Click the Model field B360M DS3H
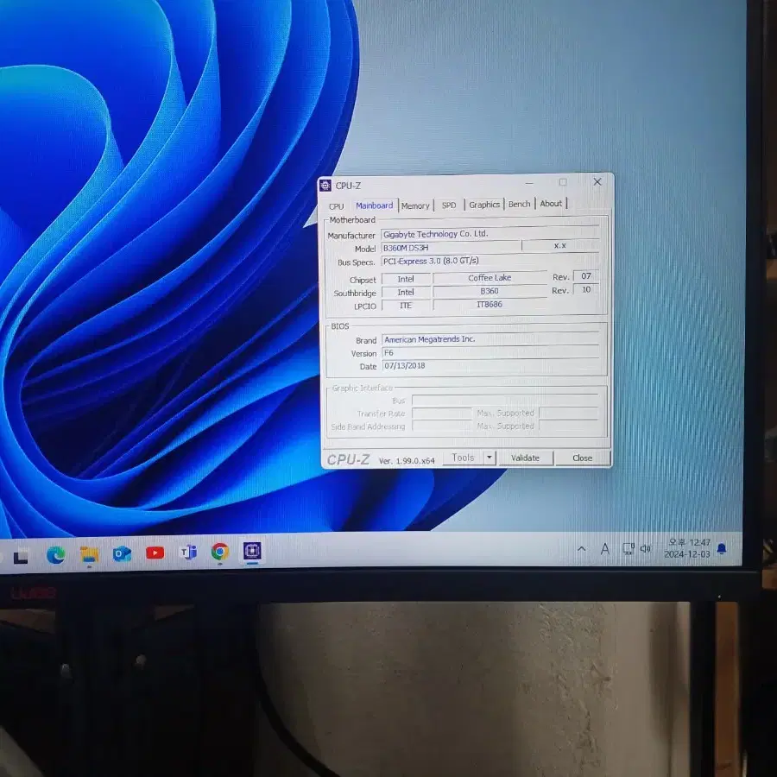 click(x=451, y=247)
